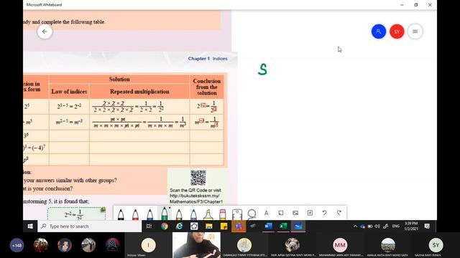Image resolution: width=460 pixels, height=258 pixels.
Task: Click the 'Repeated multiplication' column header
Action: point(139,92)
